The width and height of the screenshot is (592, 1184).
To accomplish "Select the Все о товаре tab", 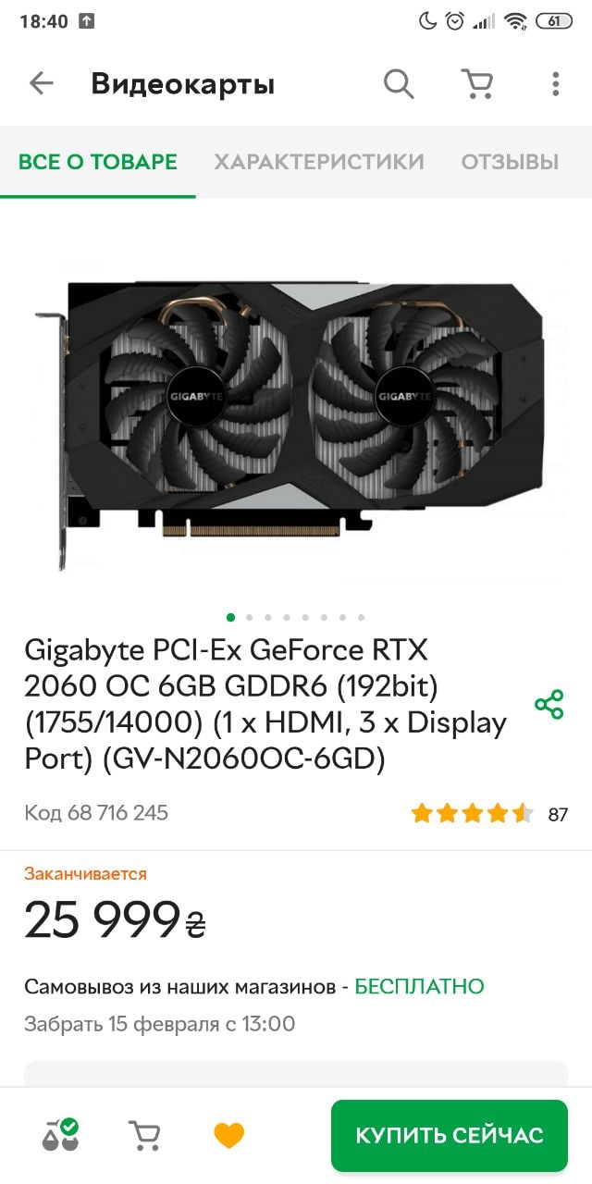I will (98, 162).
